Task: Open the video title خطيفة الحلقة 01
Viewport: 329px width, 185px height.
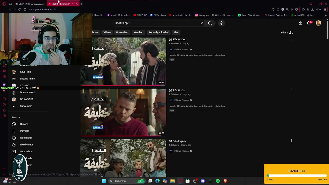Action: (177, 141)
